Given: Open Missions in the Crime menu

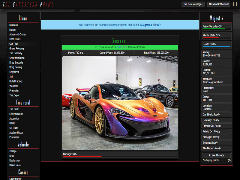Looking at the screenshot, I should click(13, 25).
